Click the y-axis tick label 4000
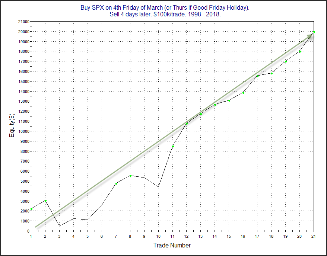 [25, 191]
